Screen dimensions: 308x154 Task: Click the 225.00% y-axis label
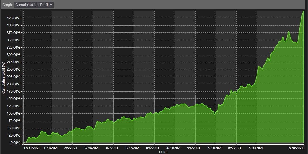click(13, 77)
